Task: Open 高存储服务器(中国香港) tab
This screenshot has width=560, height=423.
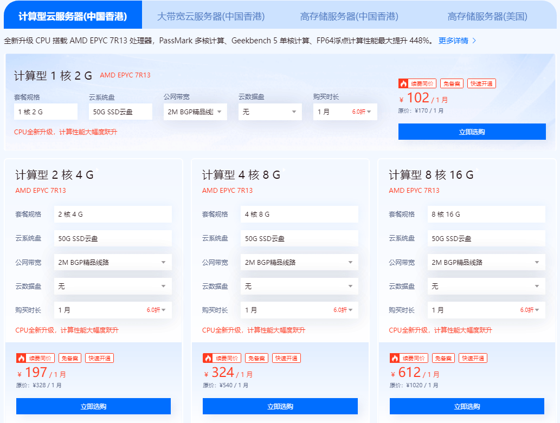Action: [349, 16]
